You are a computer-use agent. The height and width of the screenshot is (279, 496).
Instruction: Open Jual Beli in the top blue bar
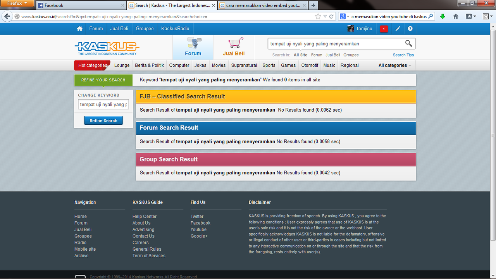click(119, 29)
